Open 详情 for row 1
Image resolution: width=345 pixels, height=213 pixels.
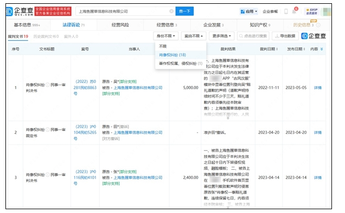318,88
